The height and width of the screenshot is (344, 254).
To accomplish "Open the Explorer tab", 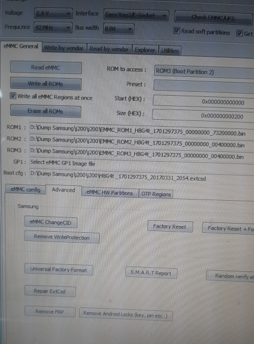I will click(x=145, y=50).
